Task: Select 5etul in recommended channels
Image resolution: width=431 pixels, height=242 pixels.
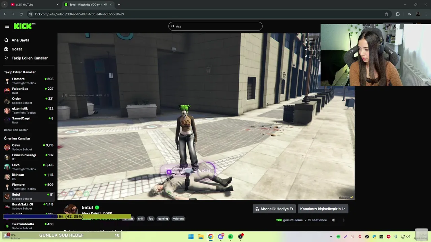Action: coord(29,197)
